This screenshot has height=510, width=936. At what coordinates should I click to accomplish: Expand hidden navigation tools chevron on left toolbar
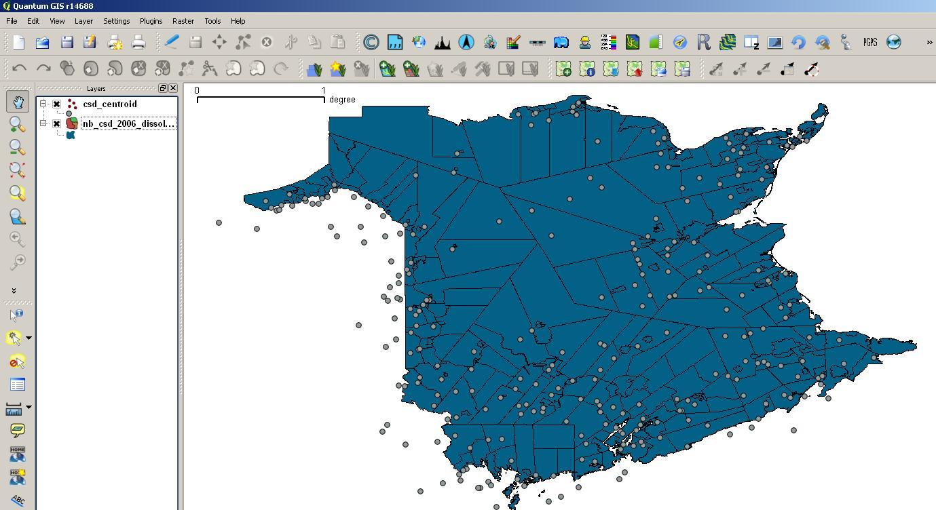click(14, 290)
